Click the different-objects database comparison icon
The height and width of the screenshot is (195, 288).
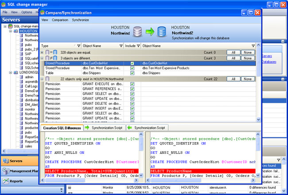pos(51,58)
